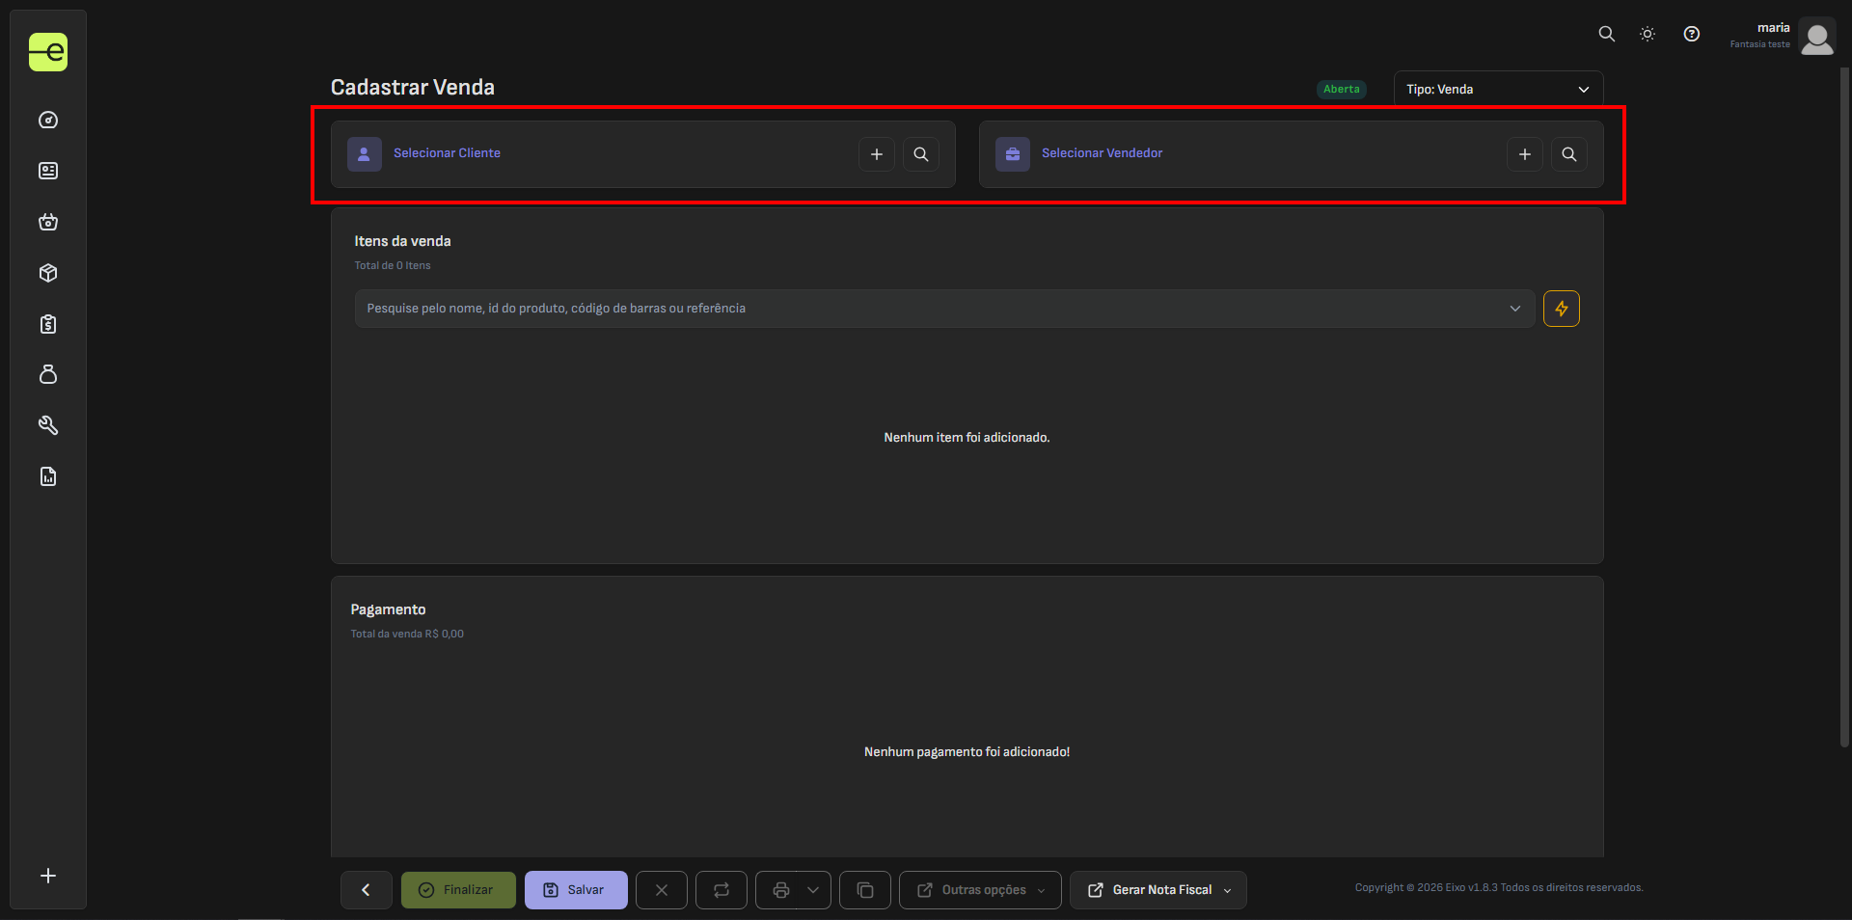The height and width of the screenshot is (920, 1852).
Task: Click the Cadastrar Venda heading
Action: pyautogui.click(x=413, y=87)
